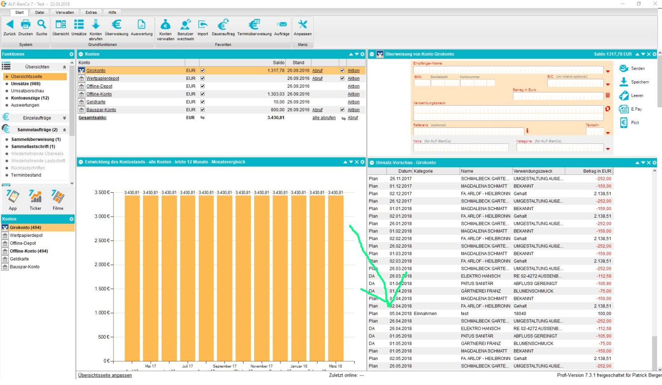Viewport: 662px width, 385px height.
Task: Click the alle abrufen link
Action: (324, 118)
